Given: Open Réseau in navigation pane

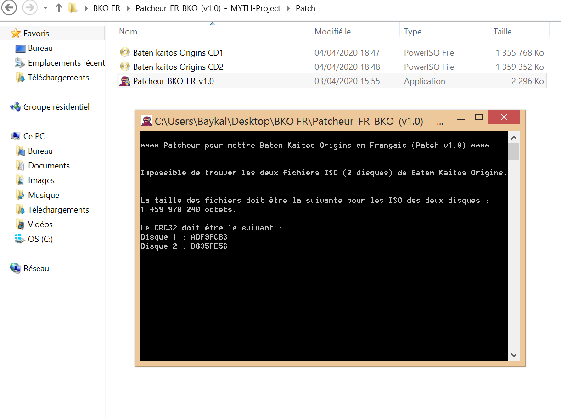Looking at the screenshot, I should pos(36,269).
